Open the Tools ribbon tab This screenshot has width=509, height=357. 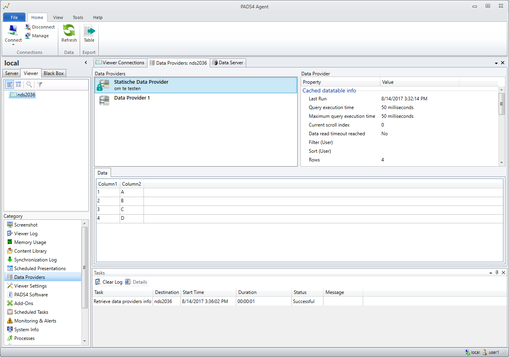(78, 17)
